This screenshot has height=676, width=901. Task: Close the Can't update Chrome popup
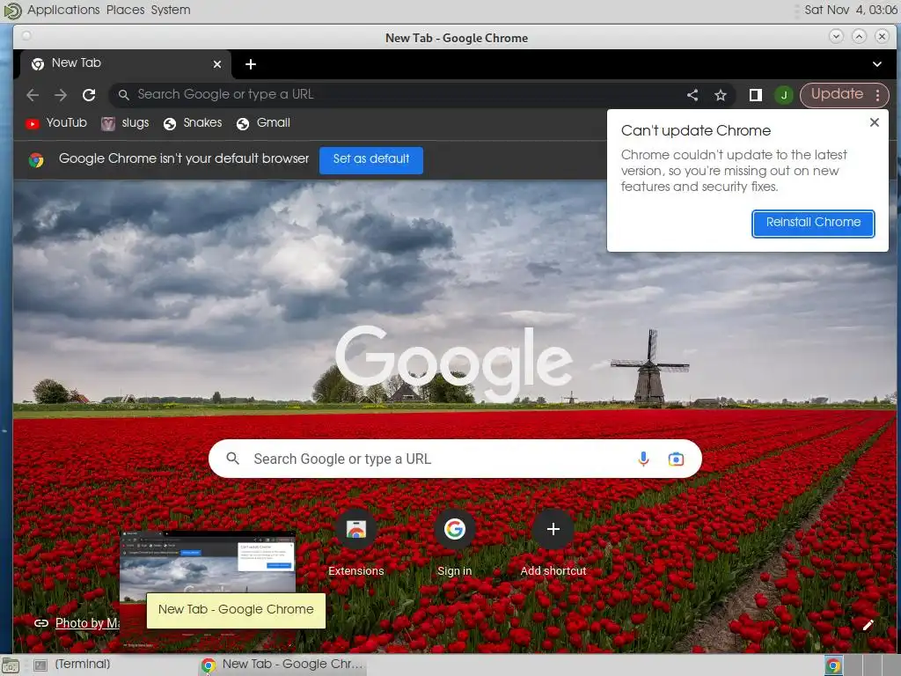click(874, 122)
